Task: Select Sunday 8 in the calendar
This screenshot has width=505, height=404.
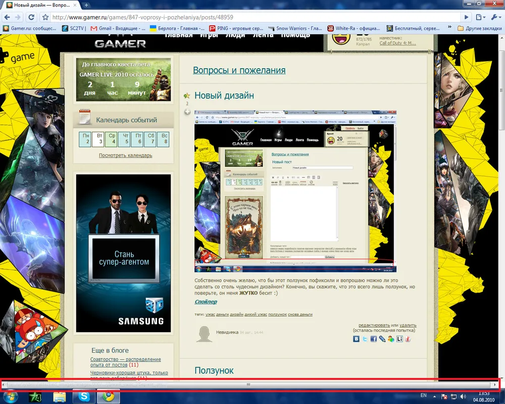Action: [x=163, y=139]
